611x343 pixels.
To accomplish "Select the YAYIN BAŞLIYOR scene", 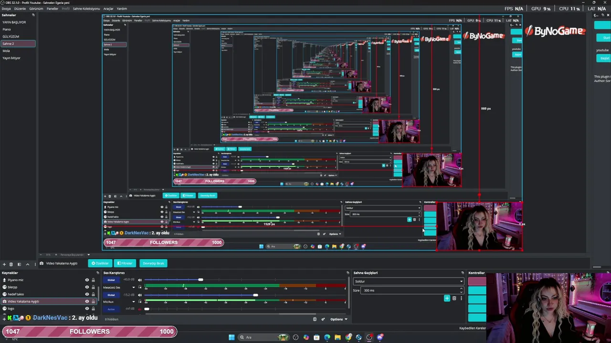I will pos(18,22).
